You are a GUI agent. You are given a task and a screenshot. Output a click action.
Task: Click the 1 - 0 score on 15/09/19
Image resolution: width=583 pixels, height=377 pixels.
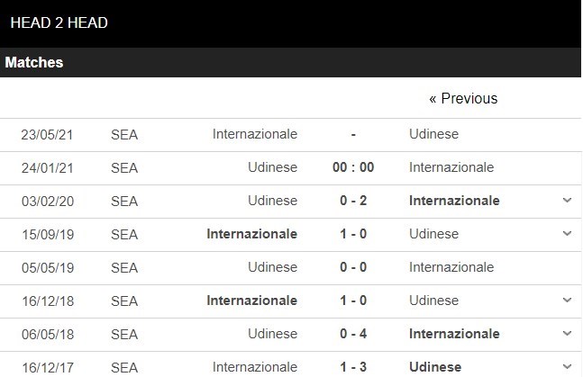coord(352,234)
